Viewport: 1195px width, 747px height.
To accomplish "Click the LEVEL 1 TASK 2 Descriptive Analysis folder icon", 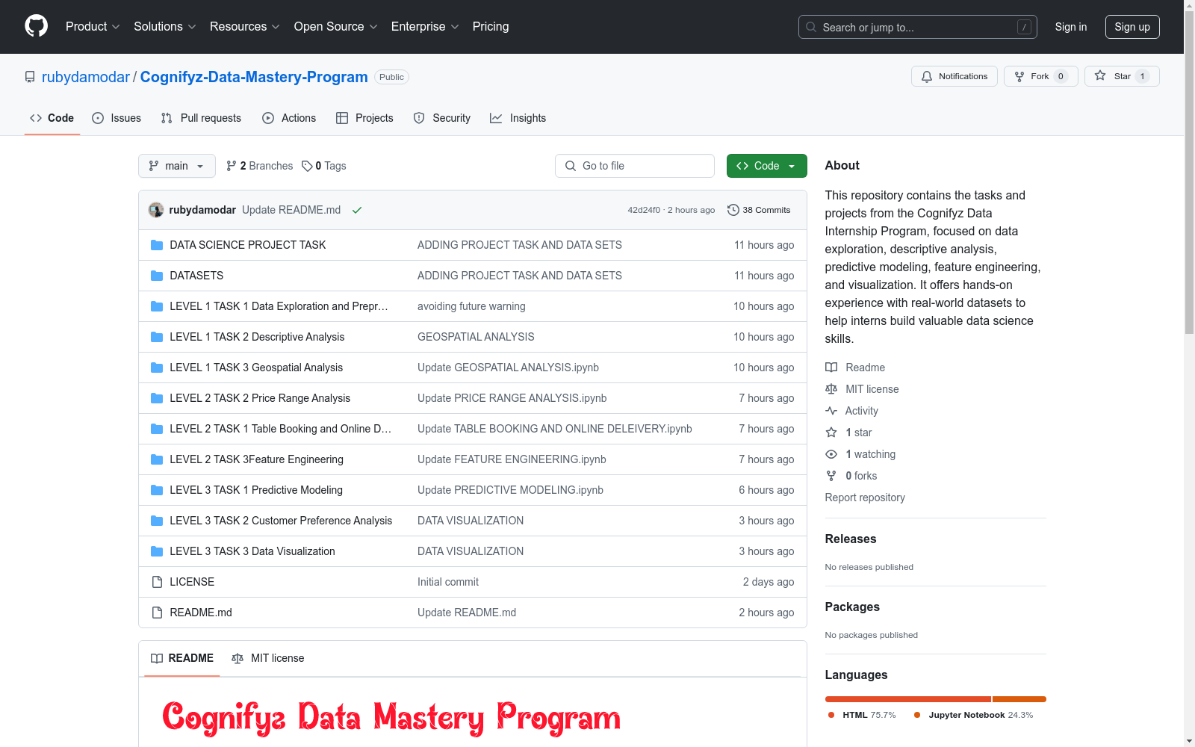I will coord(157,337).
